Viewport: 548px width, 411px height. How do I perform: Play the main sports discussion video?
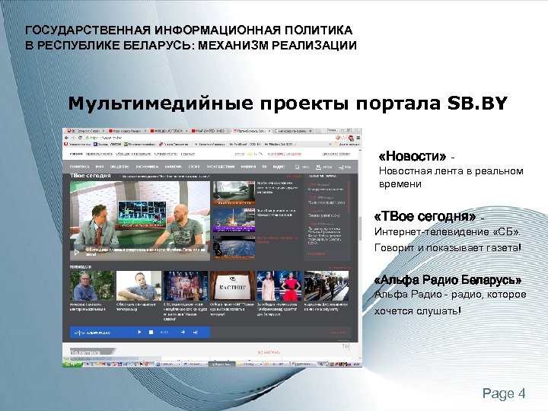77,252
